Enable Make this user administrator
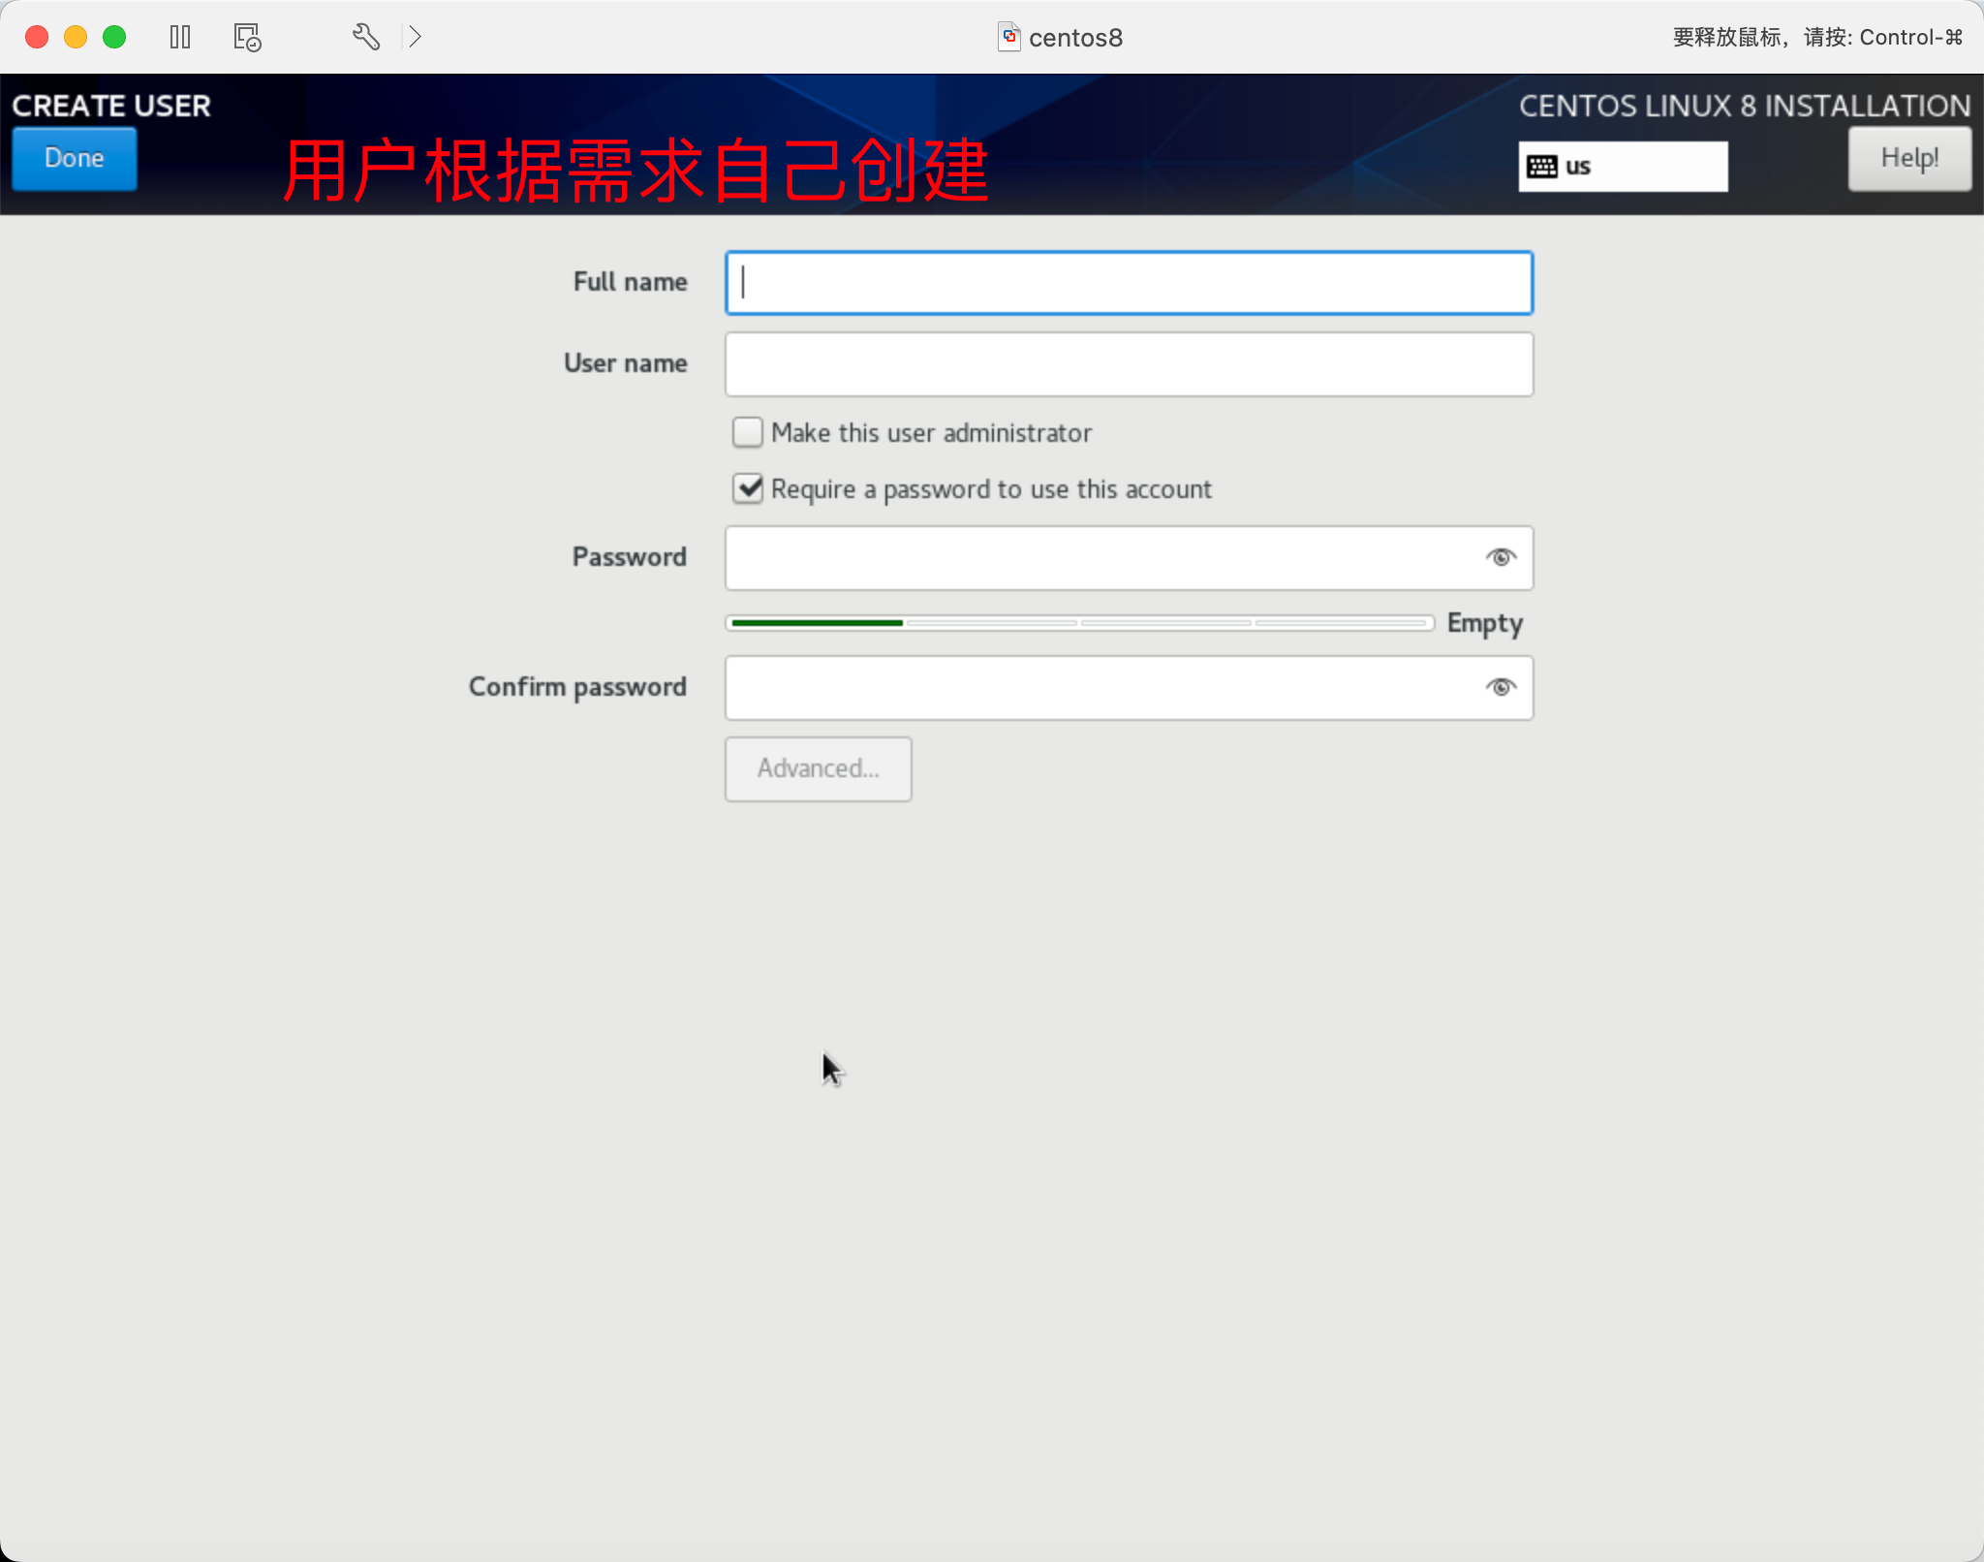Screen dimensions: 1984x1562 point(748,432)
